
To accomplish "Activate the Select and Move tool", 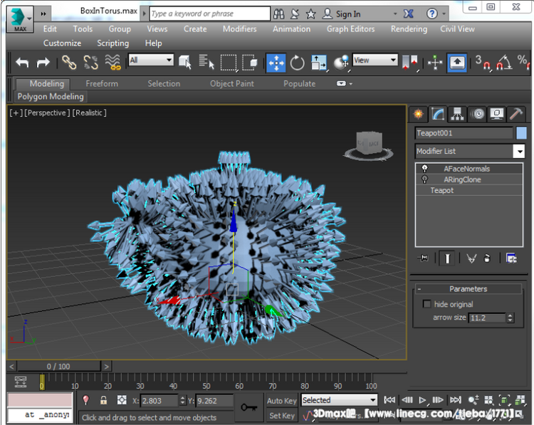I will [276, 63].
